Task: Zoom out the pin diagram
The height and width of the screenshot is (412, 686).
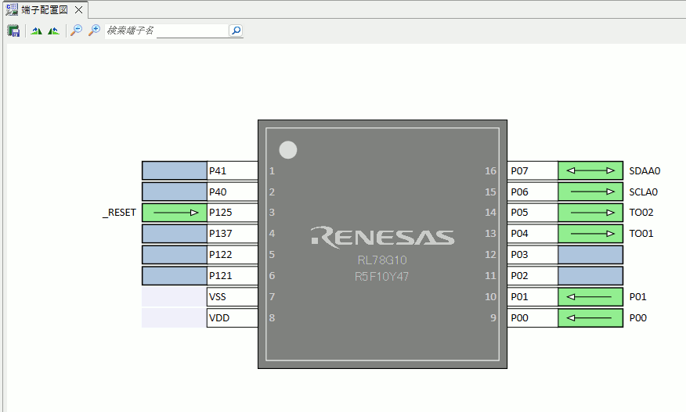Action: click(x=77, y=30)
